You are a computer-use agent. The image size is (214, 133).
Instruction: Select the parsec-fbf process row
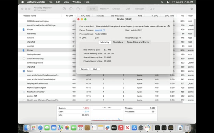click(x=106, y=96)
